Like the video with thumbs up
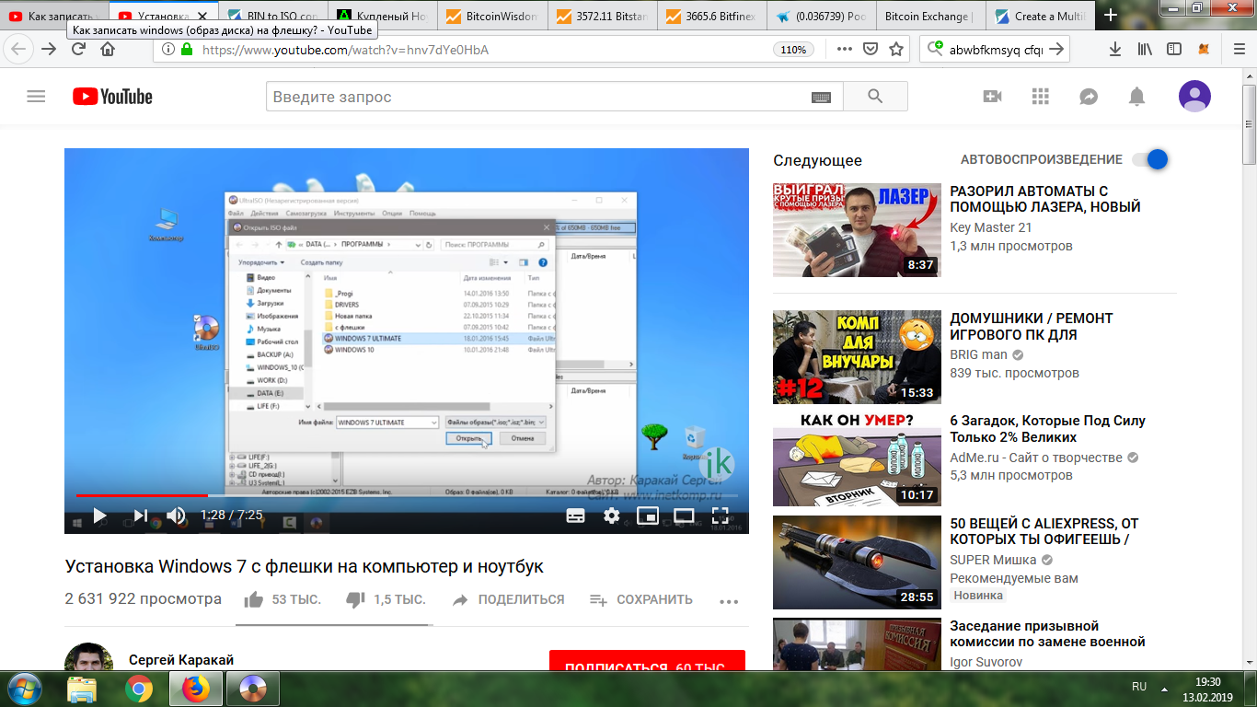Viewport: 1257px width, 707px height. tap(254, 599)
